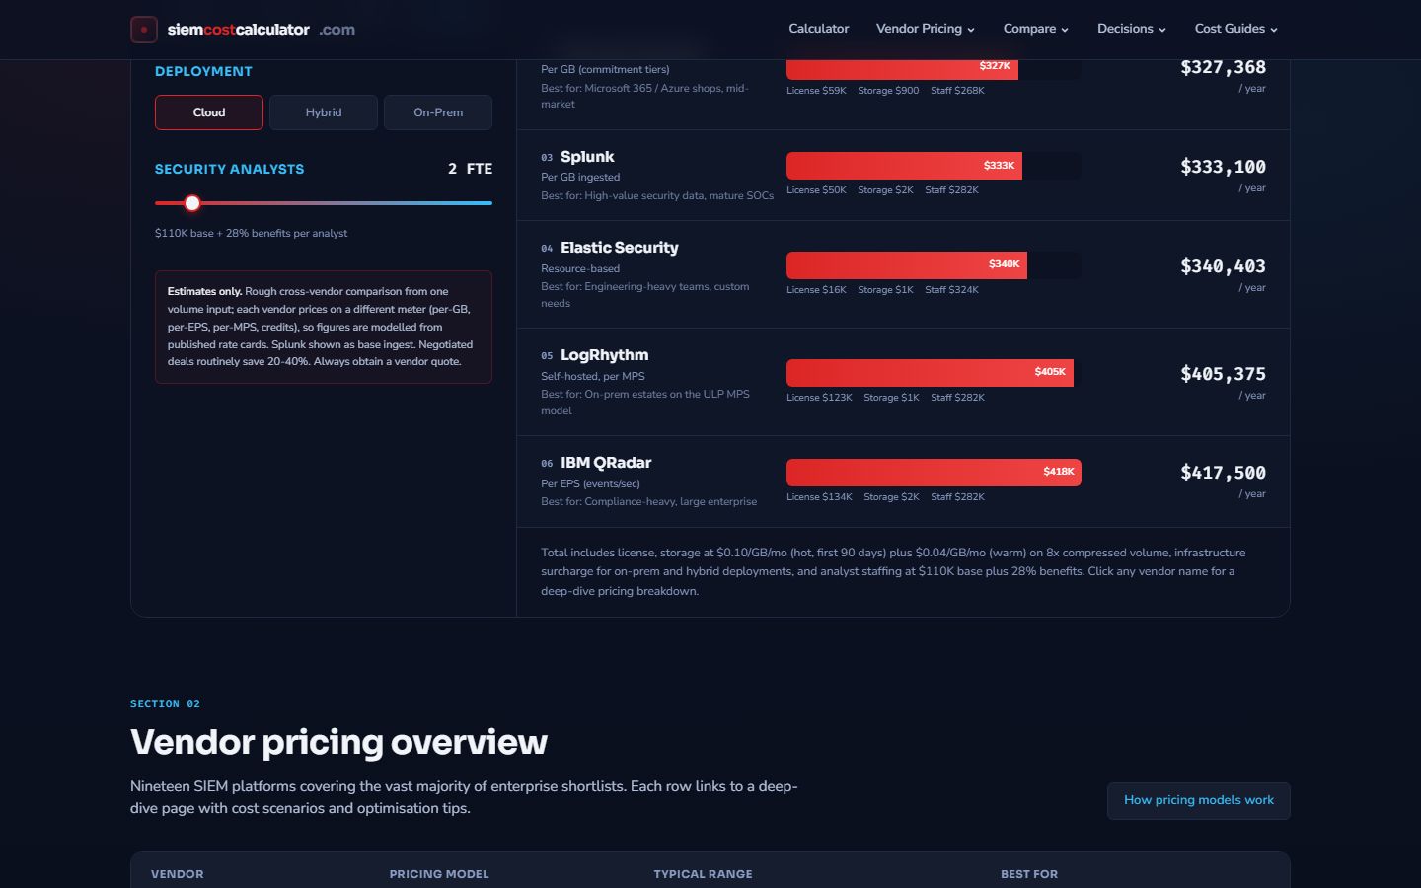Click QRadar 'Staff $282K' breakdown
Screen dimensions: 1421x888
[957, 497]
